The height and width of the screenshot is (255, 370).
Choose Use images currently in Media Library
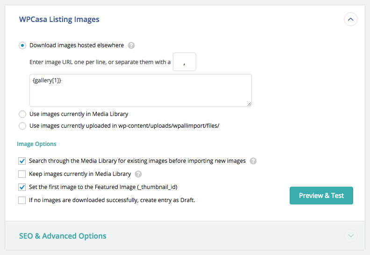click(22, 114)
